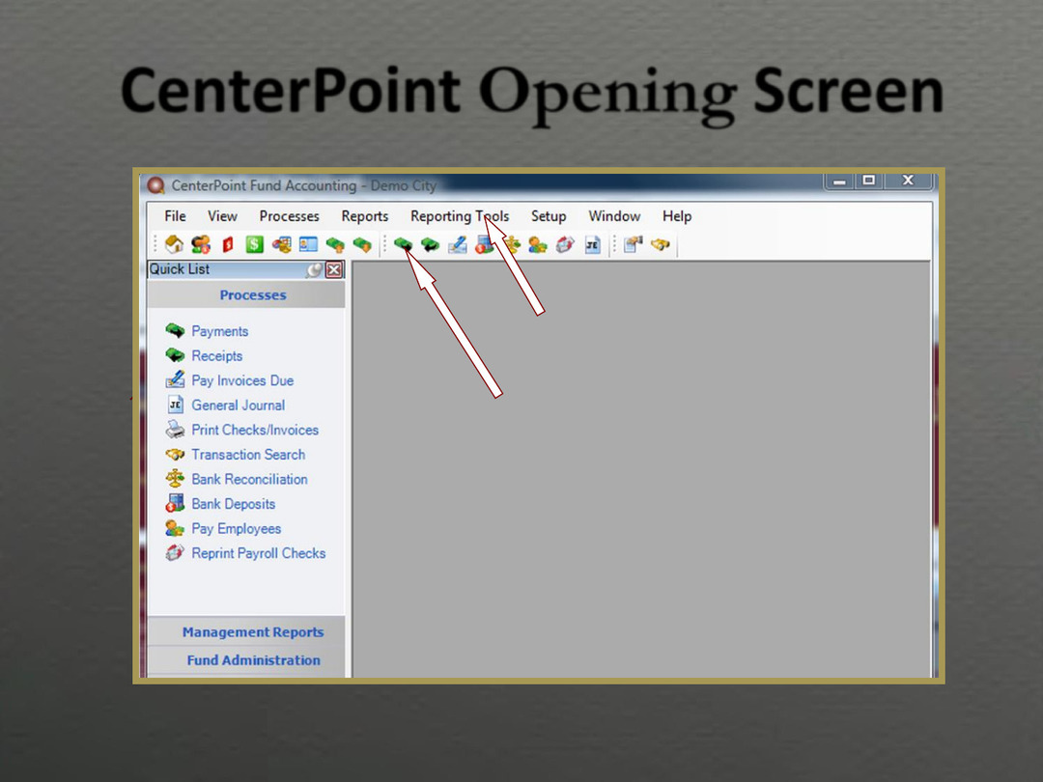This screenshot has width=1043, height=782.
Task: Open the View menu
Action: coord(222,216)
